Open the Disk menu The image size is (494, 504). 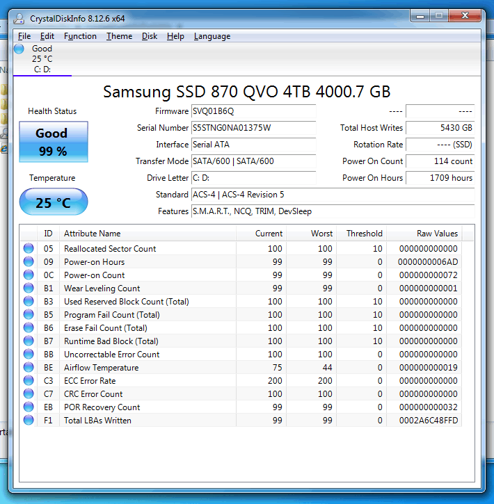(x=150, y=36)
